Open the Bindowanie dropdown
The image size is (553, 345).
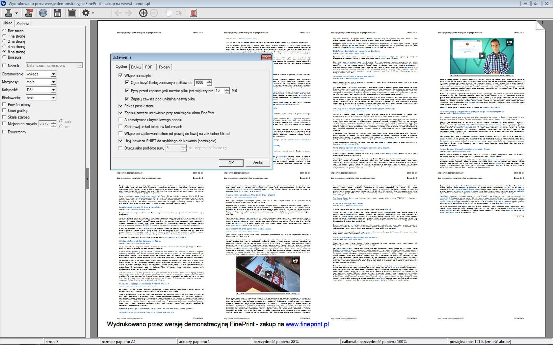pos(53,98)
